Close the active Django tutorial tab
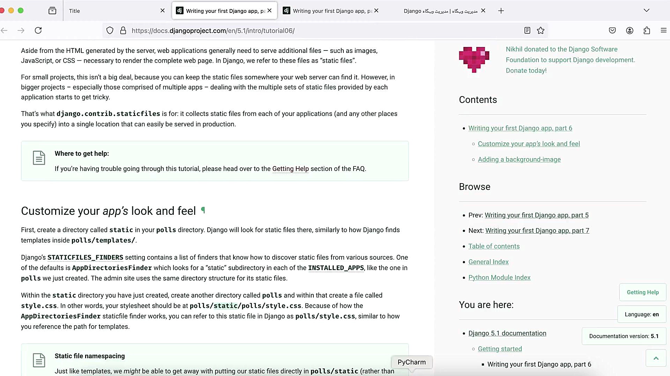Viewport: 670px width, 376px height. pos(270,11)
